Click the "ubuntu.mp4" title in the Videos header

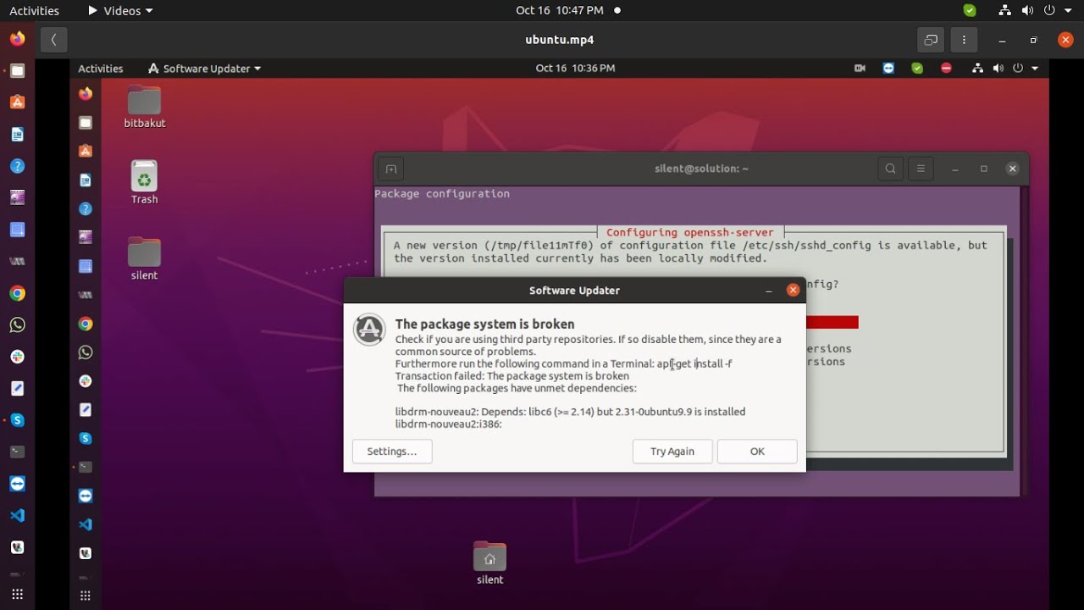pyautogui.click(x=560, y=40)
